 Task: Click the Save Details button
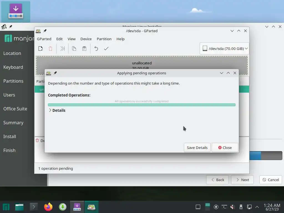point(197,148)
